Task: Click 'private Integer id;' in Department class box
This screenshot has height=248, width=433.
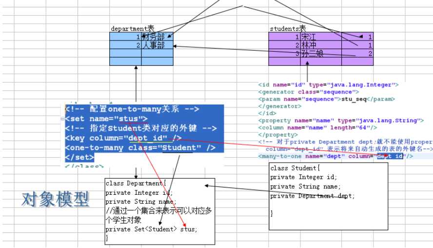Action: [x=139, y=193]
